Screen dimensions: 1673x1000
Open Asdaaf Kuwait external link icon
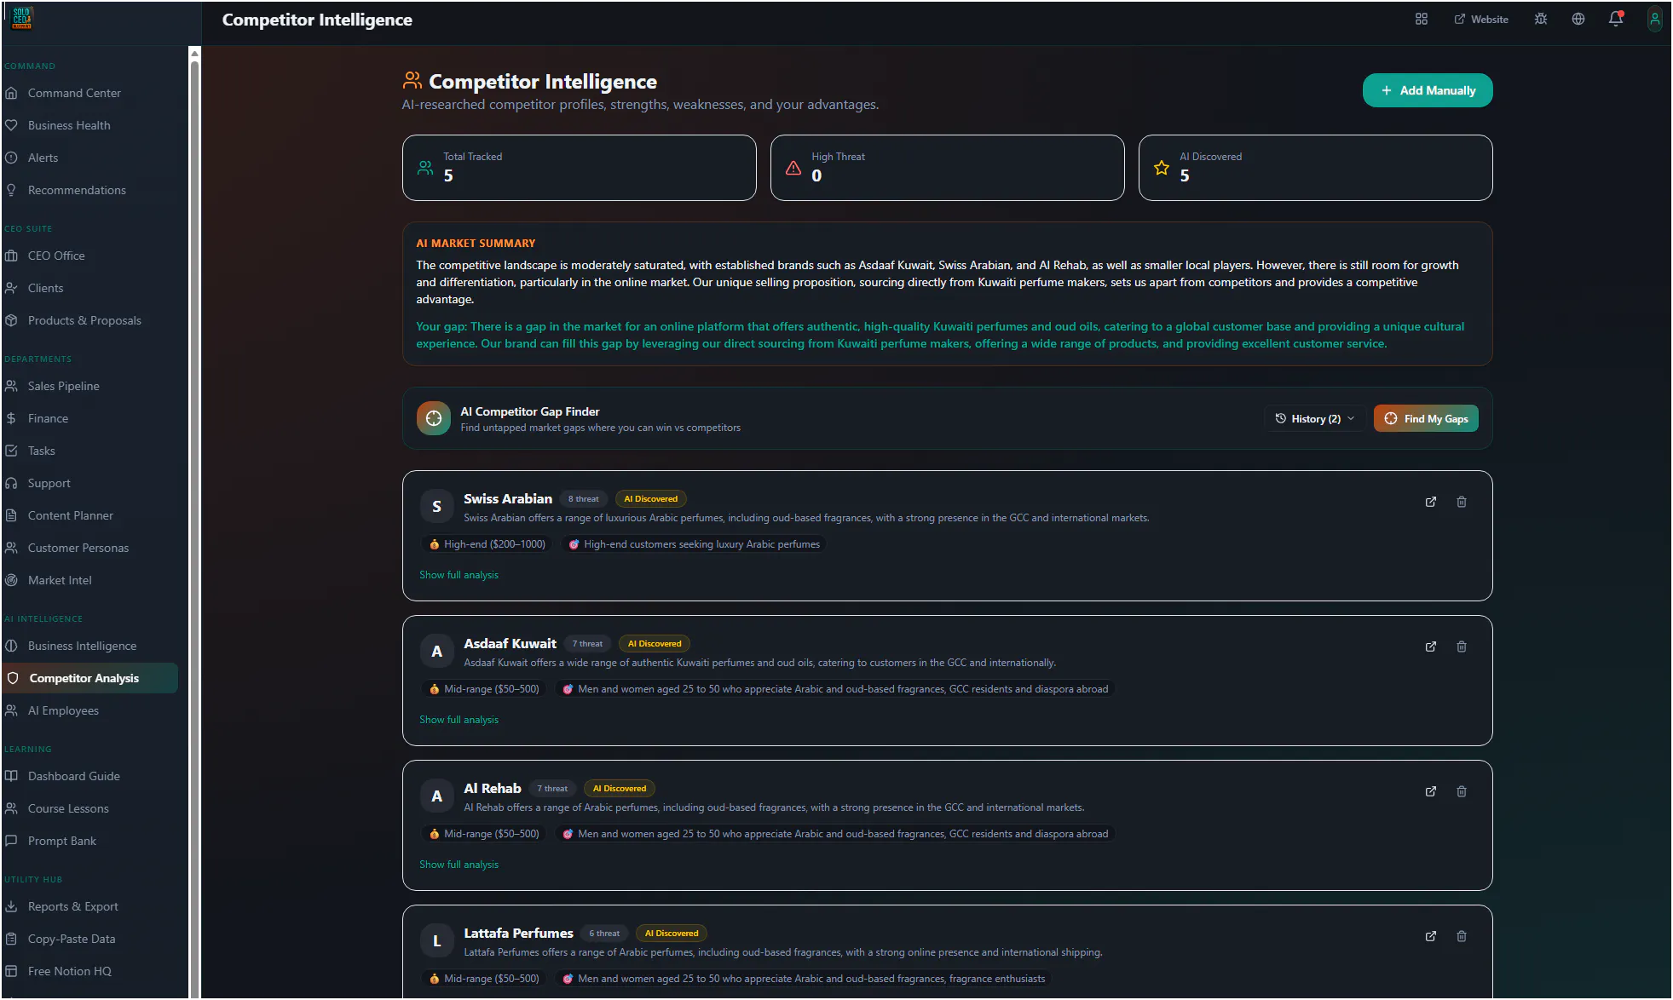click(1431, 647)
